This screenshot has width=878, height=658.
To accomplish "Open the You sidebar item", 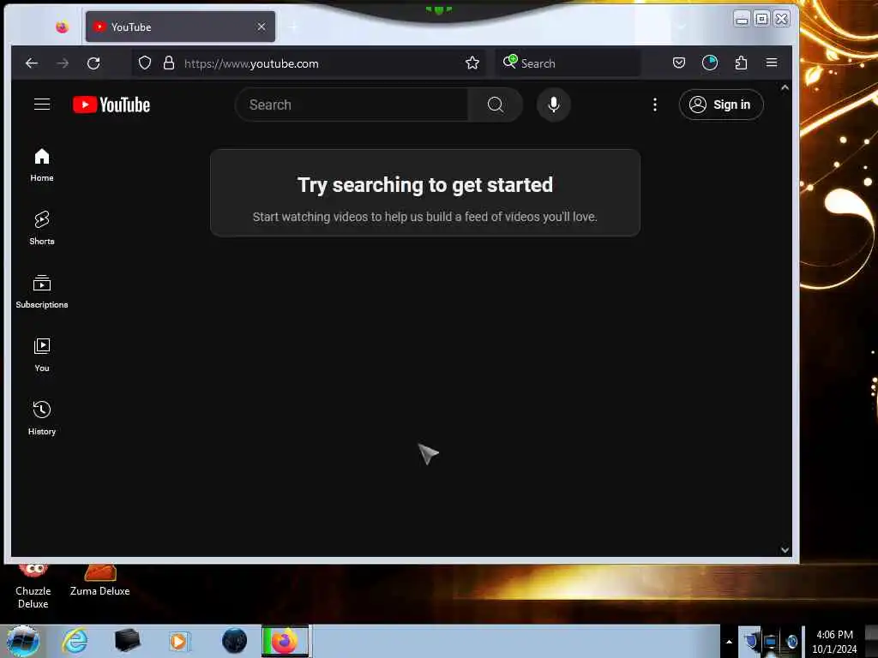I will pos(42,355).
